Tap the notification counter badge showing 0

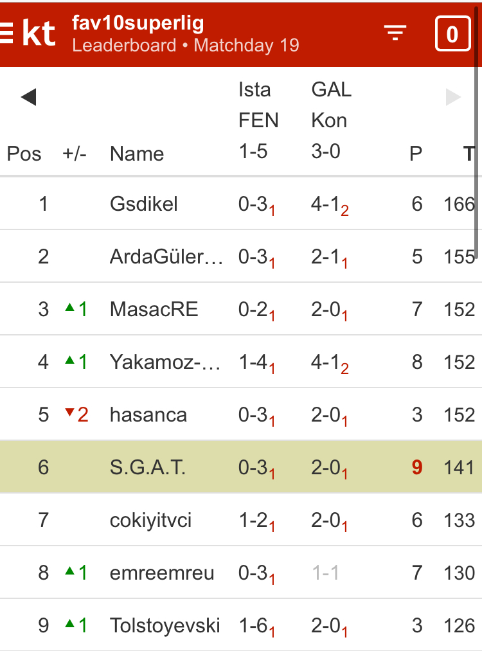coord(452,33)
